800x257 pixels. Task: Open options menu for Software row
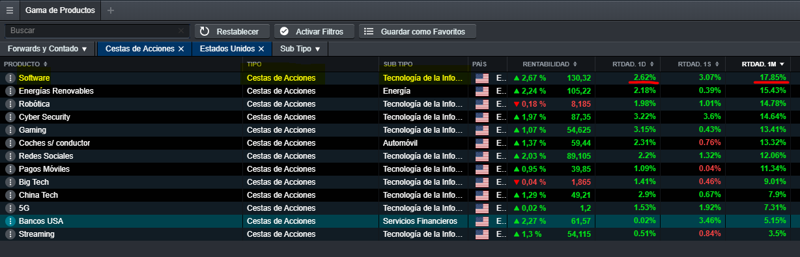click(x=10, y=78)
